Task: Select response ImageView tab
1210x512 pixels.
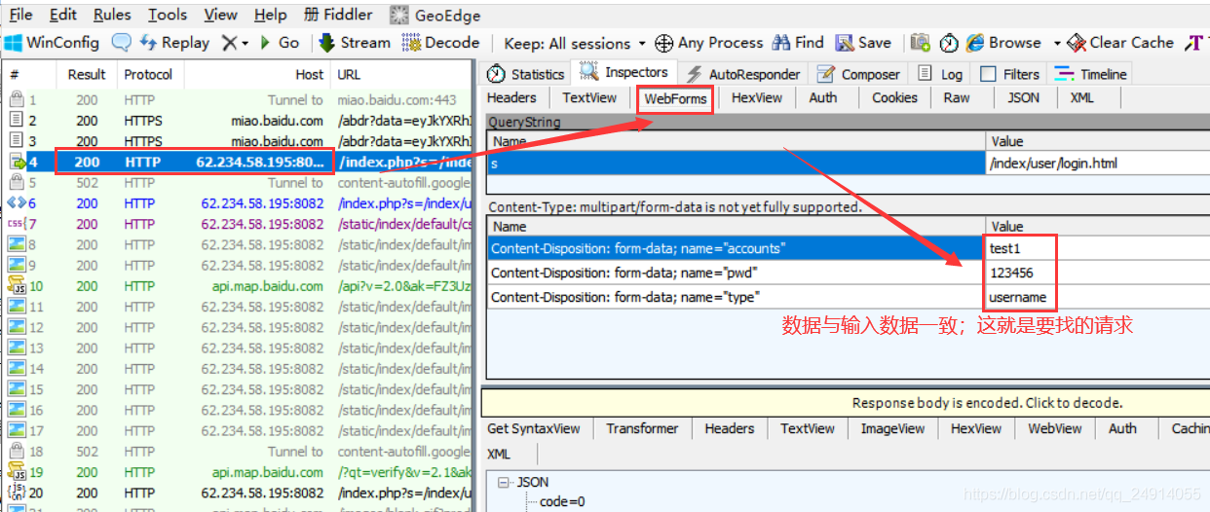Action: [893, 428]
